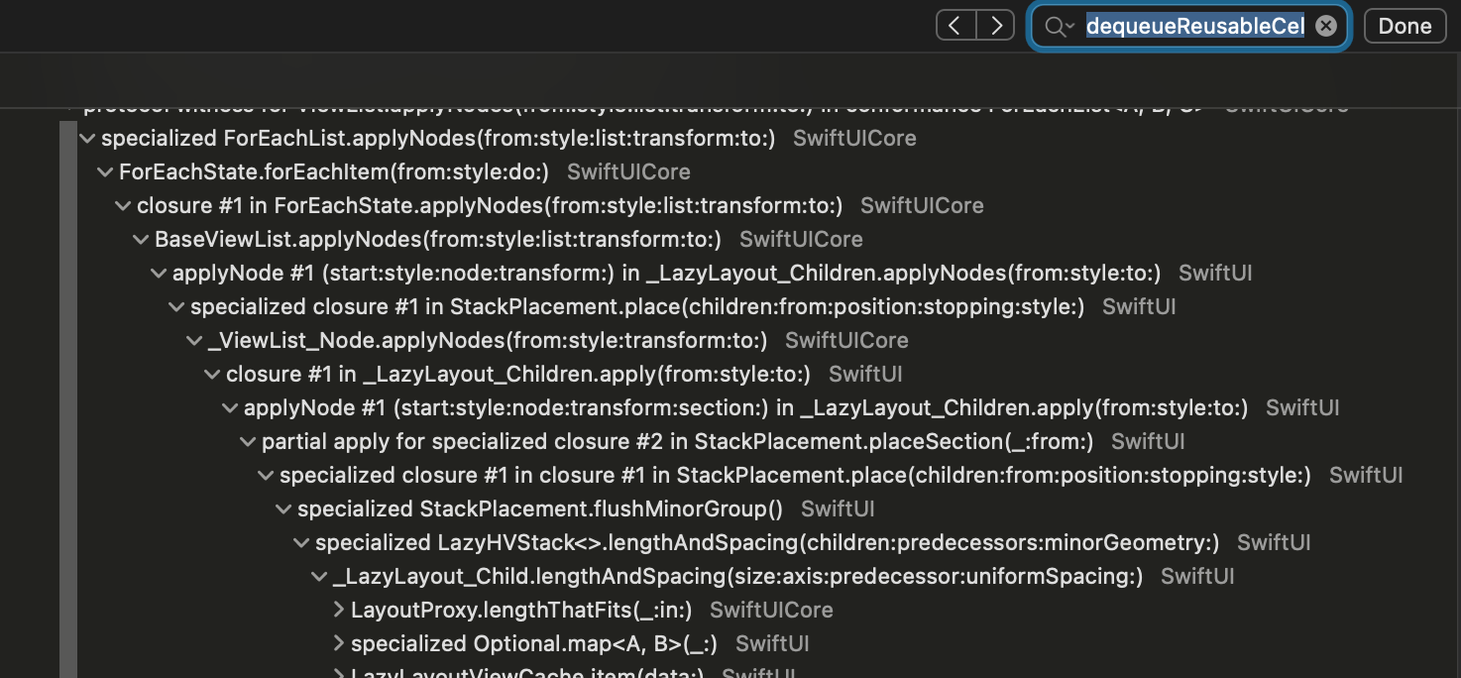Collapse _LazyLayout_Child.lengthAndSpacing row
1461x678 pixels.
click(x=319, y=577)
